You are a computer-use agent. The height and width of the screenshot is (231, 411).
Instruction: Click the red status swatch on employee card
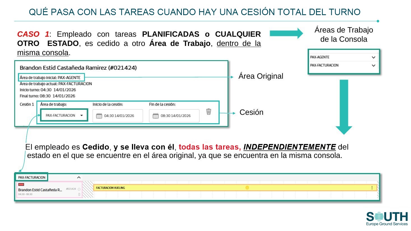pyautogui.click(x=21, y=185)
